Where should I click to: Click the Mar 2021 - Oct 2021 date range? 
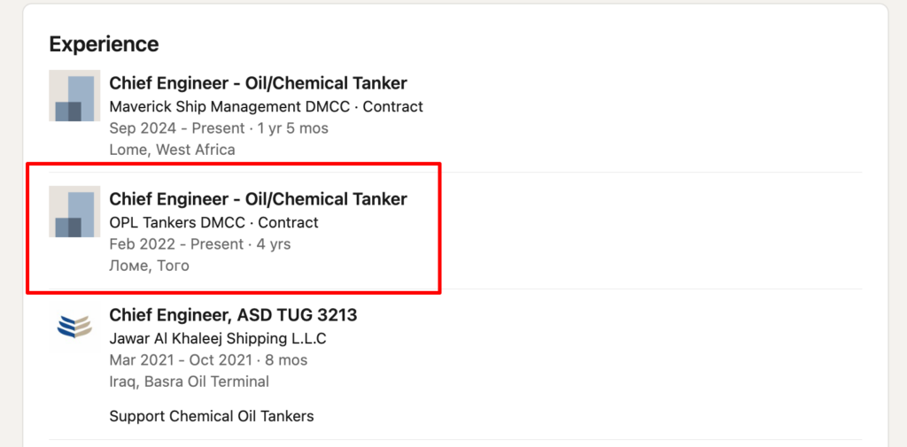pyautogui.click(x=181, y=360)
